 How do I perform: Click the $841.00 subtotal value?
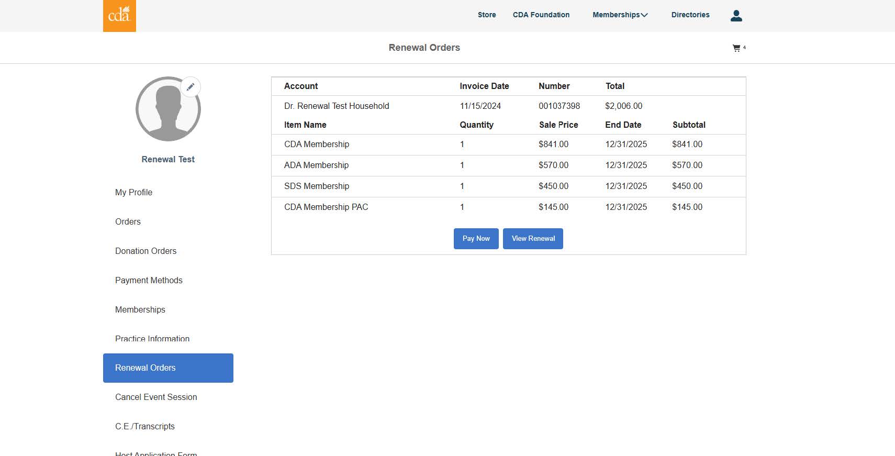click(x=687, y=144)
